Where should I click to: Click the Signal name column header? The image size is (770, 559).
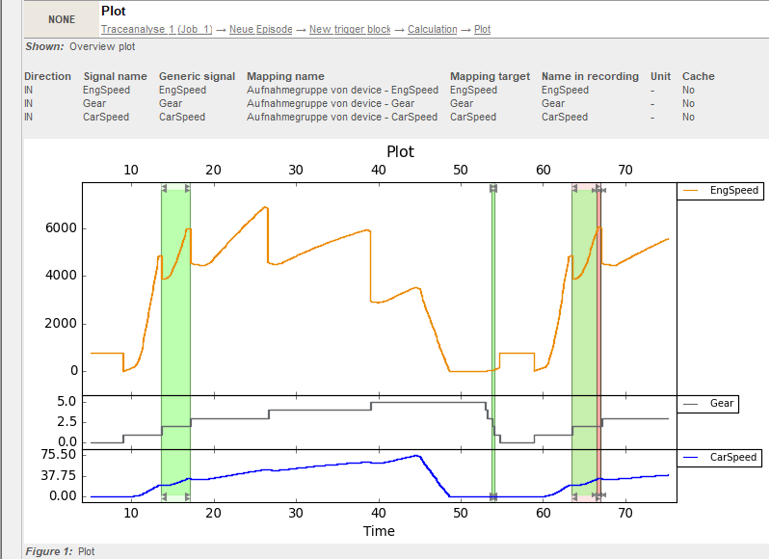115,77
